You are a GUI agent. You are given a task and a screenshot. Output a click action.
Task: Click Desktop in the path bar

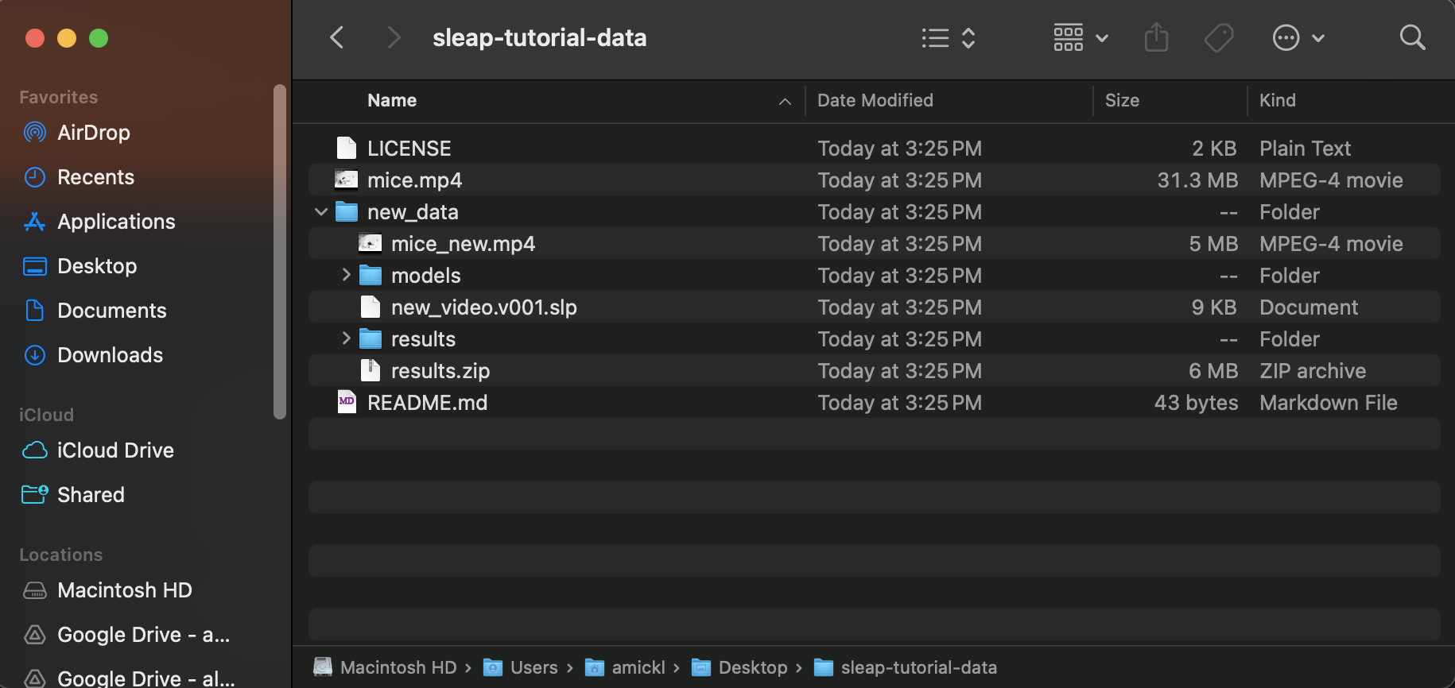pos(739,667)
